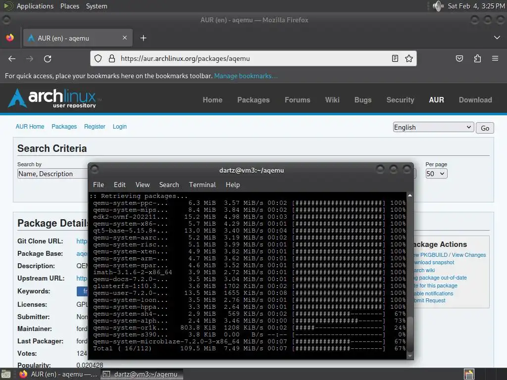Click the View Changes link
Viewport: 507px width, 380px height.
pos(468,255)
